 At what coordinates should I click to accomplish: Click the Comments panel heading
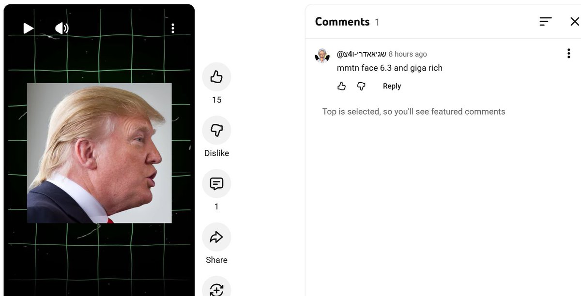click(342, 22)
